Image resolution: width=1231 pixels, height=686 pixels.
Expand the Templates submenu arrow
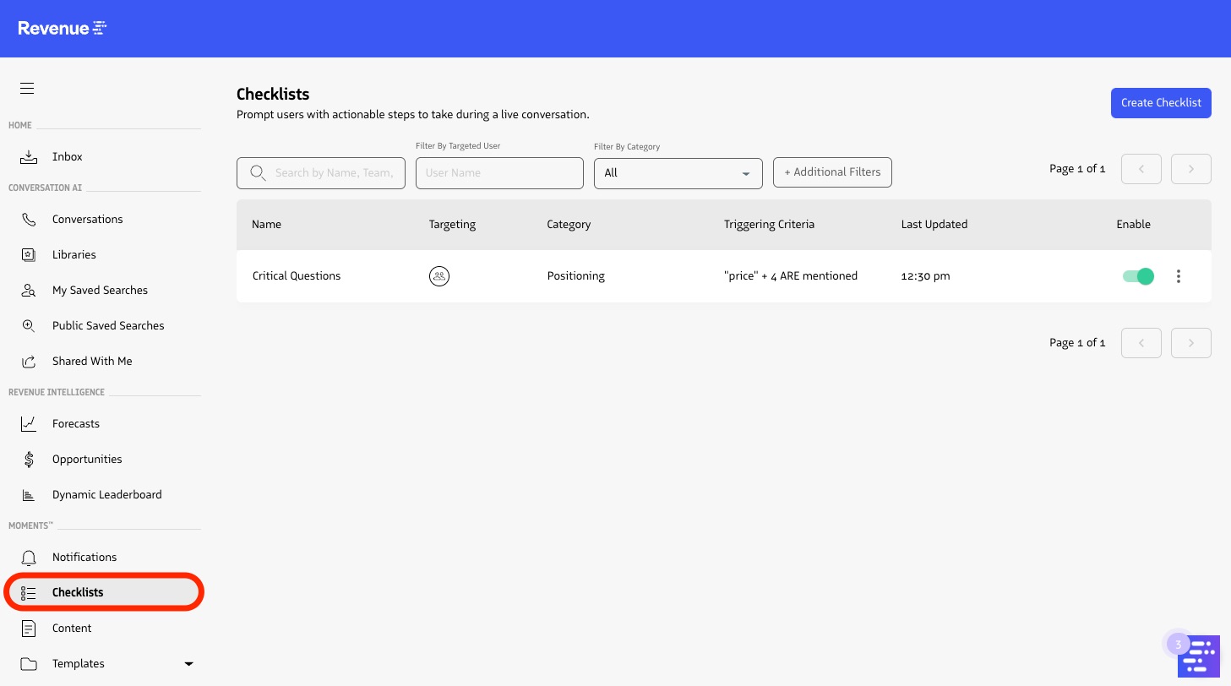tap(188, 664)
